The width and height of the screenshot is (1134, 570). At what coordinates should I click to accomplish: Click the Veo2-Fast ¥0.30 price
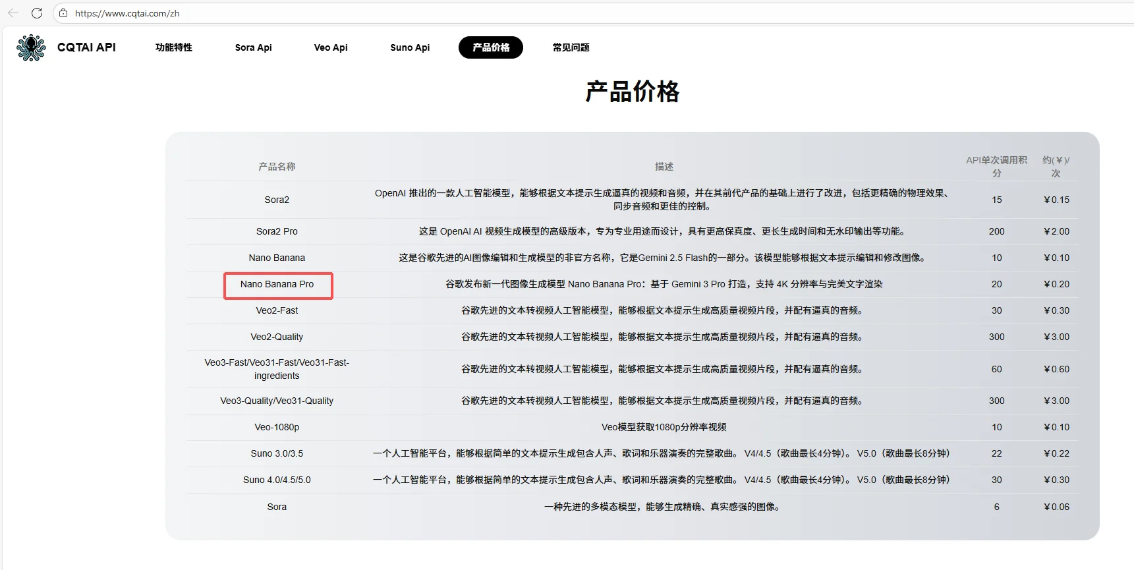[1057, 310]
